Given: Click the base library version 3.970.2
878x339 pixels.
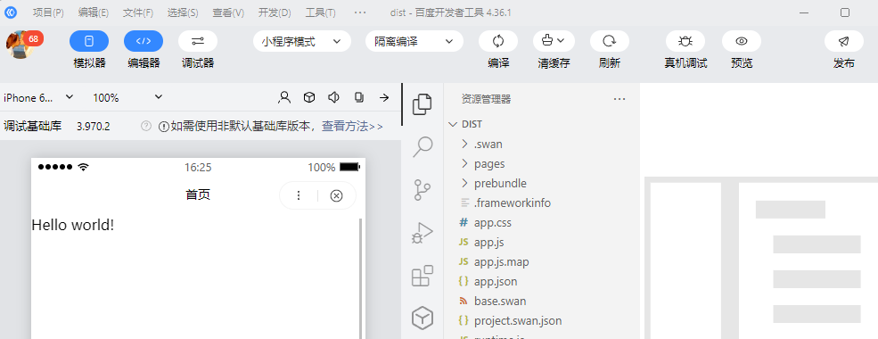Looking at the screenshot, I should click(93, 126).
